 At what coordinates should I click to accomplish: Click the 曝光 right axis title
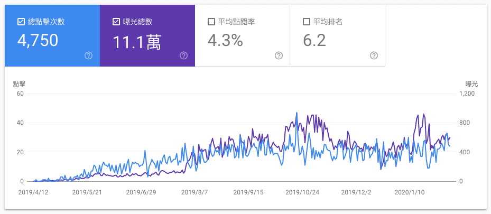click(x=471, y=83)
